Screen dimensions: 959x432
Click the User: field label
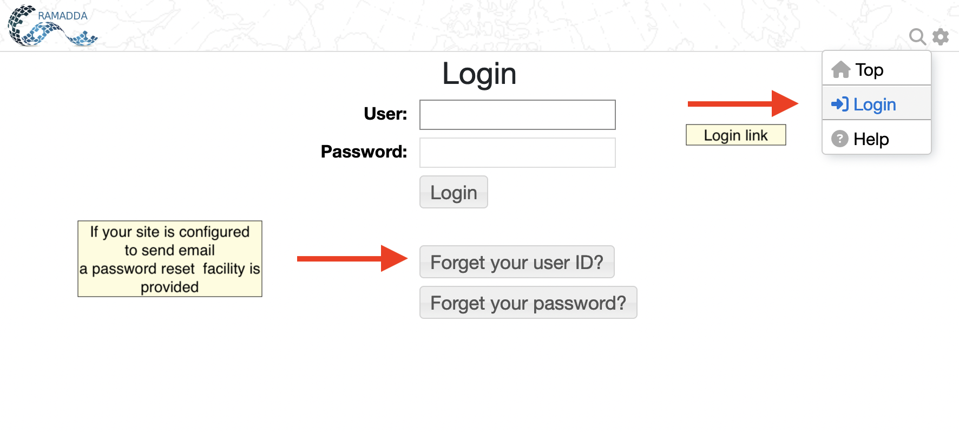[385, 114]
